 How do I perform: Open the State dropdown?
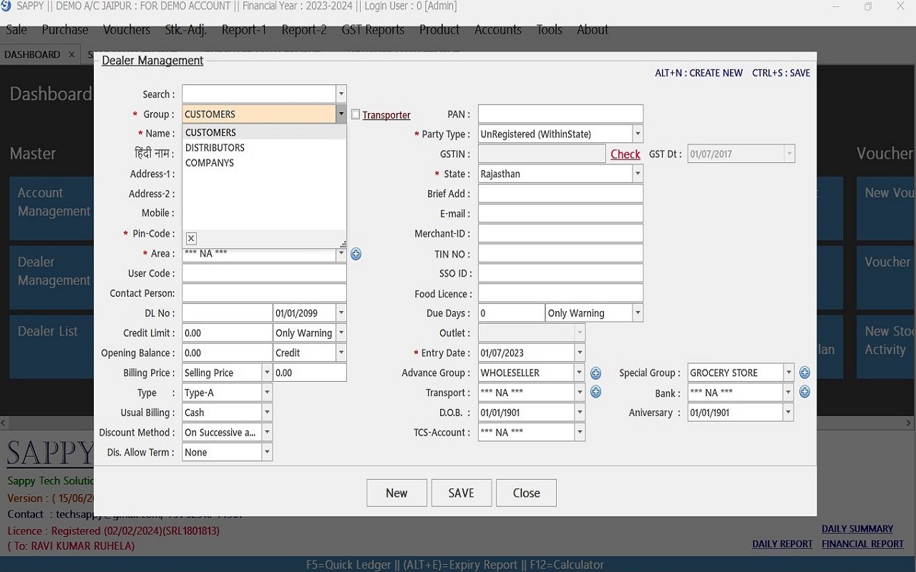pyautogui.click(x=638, y=174)
